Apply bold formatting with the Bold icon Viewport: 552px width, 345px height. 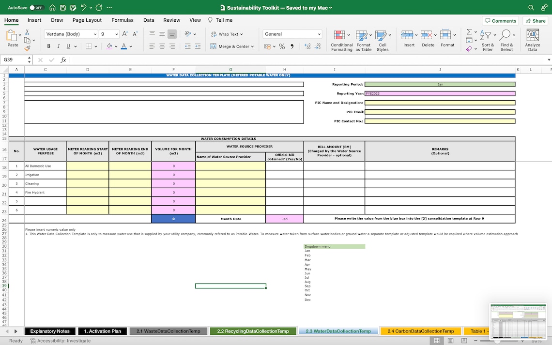pos(48,45)
